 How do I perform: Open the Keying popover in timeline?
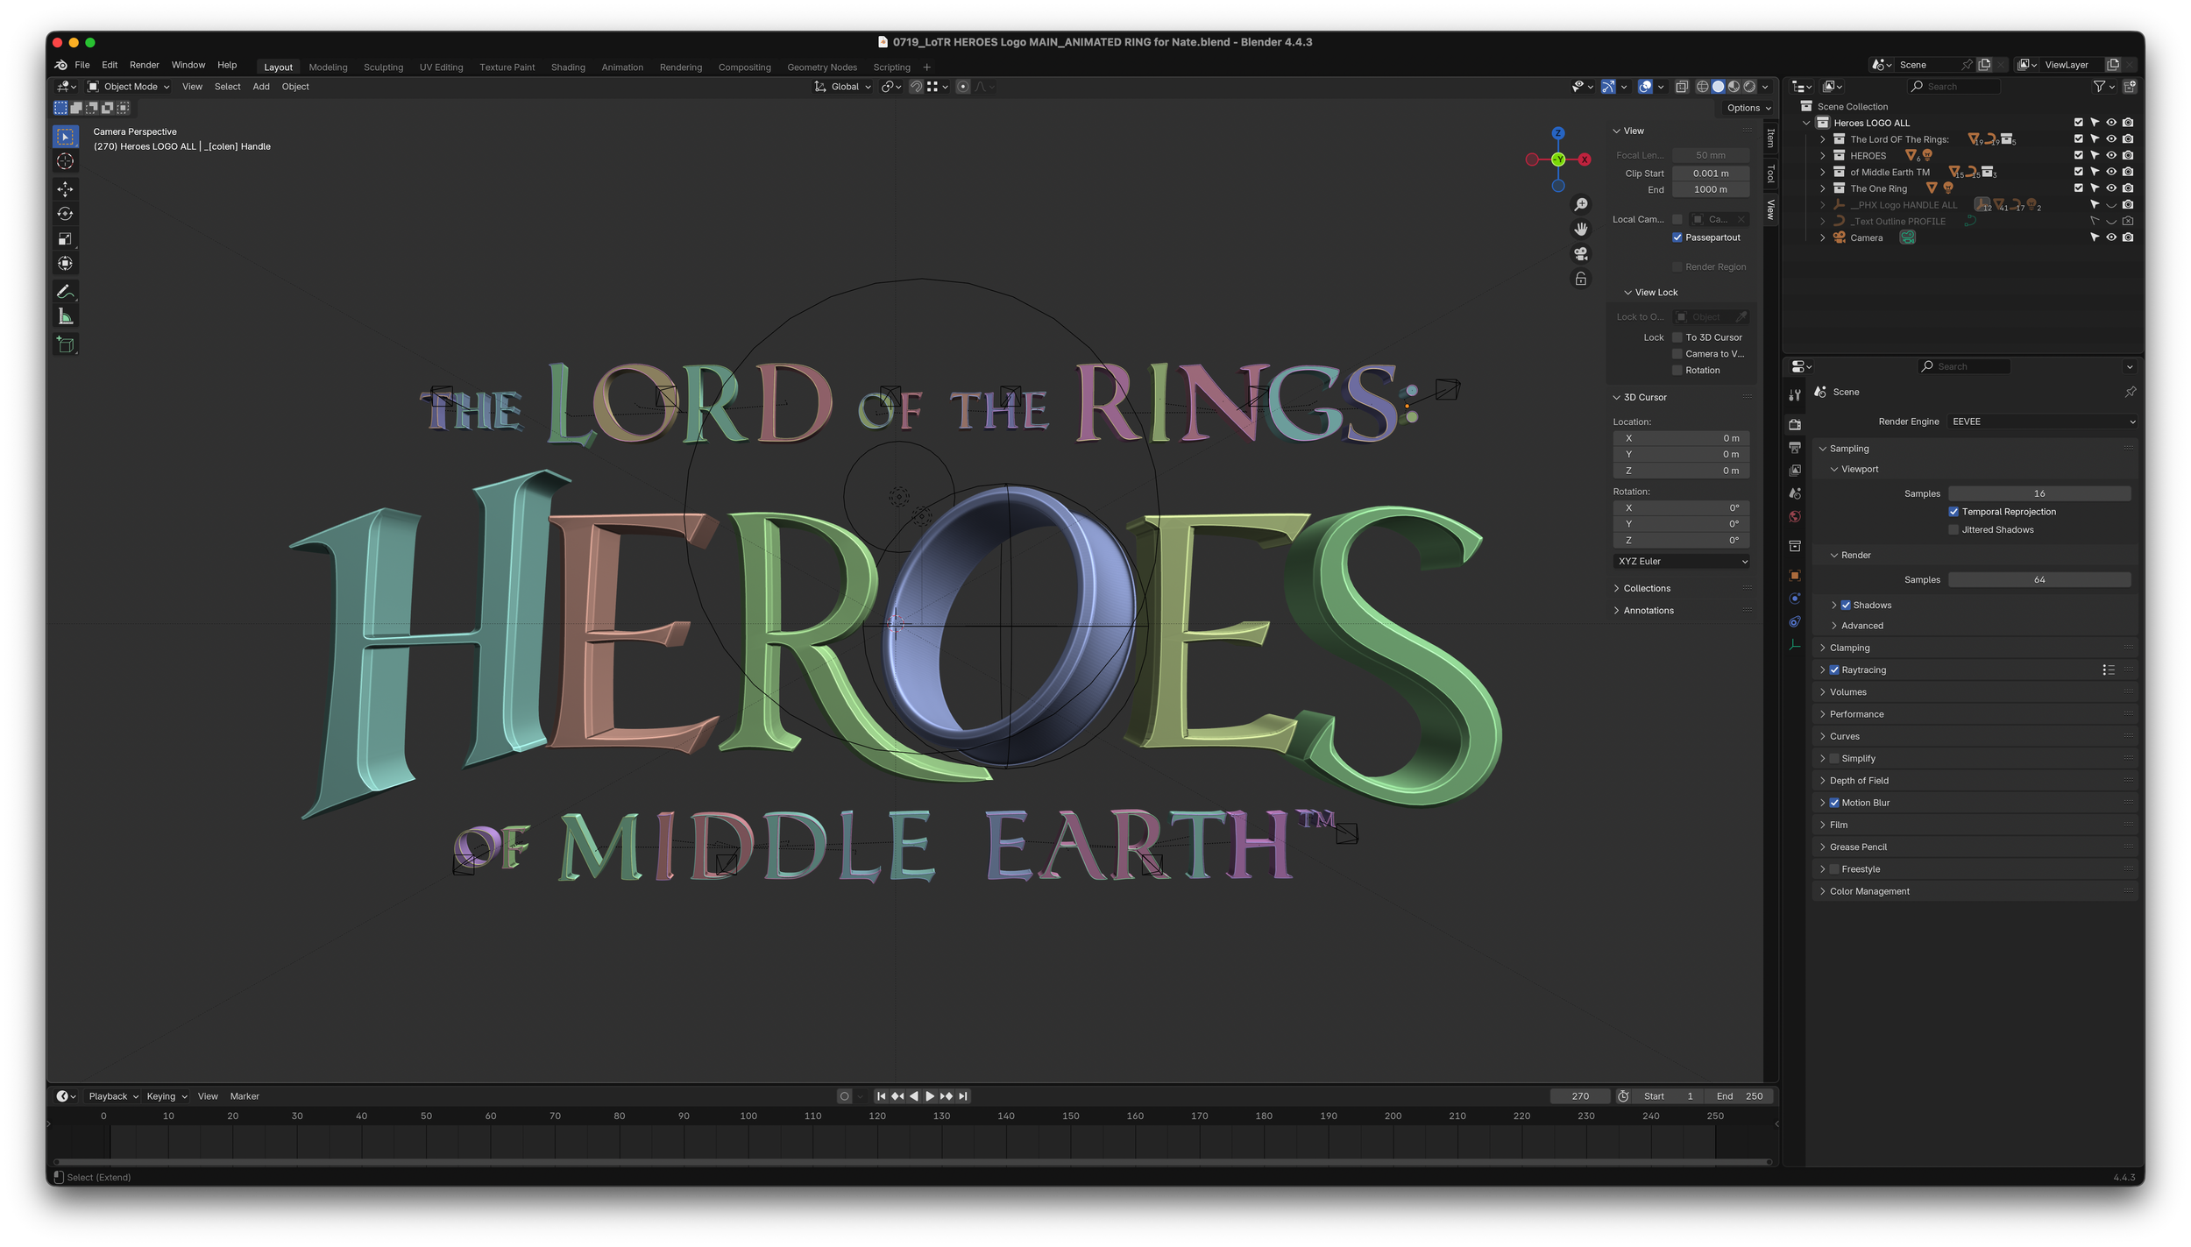167,1096
